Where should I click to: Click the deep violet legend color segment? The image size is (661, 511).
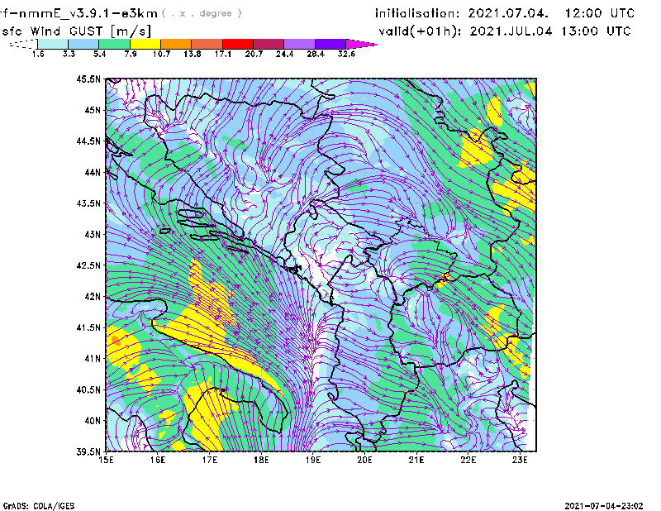pyautogui.click(x=330, y=44)
